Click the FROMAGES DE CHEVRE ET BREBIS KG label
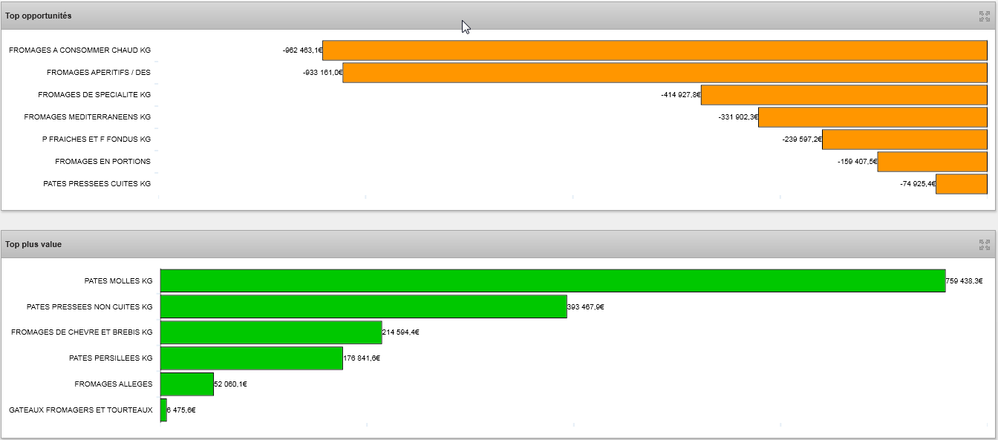 [82, 332]
